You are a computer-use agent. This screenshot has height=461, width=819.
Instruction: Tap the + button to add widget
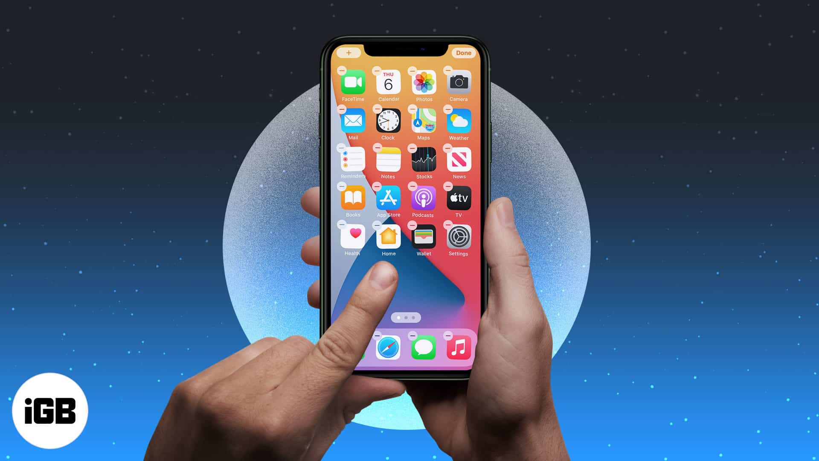tap(347, 53)
